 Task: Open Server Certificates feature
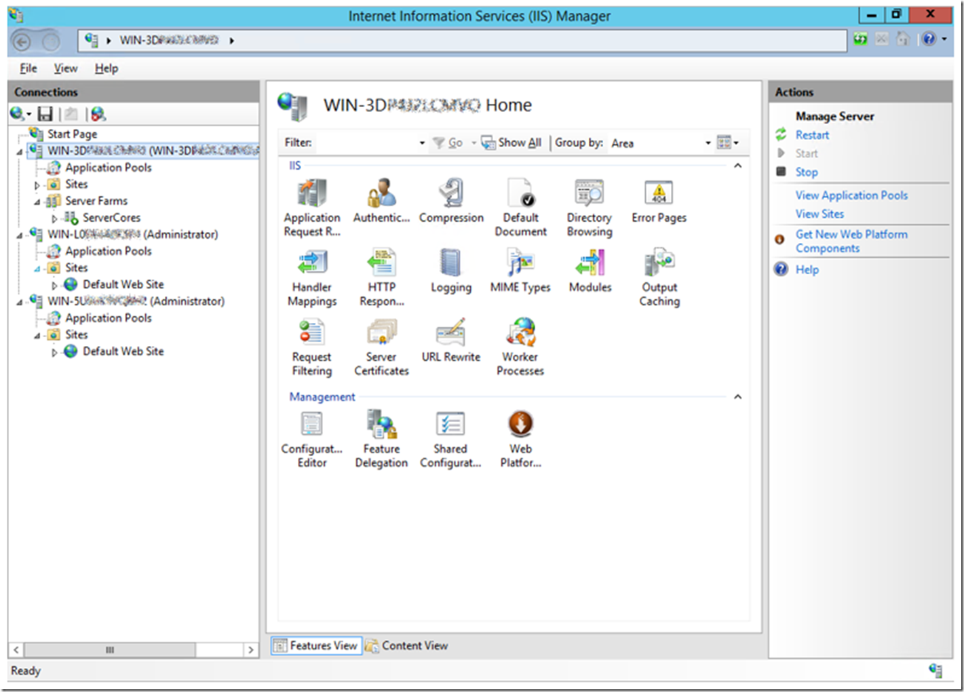[381, 347]
